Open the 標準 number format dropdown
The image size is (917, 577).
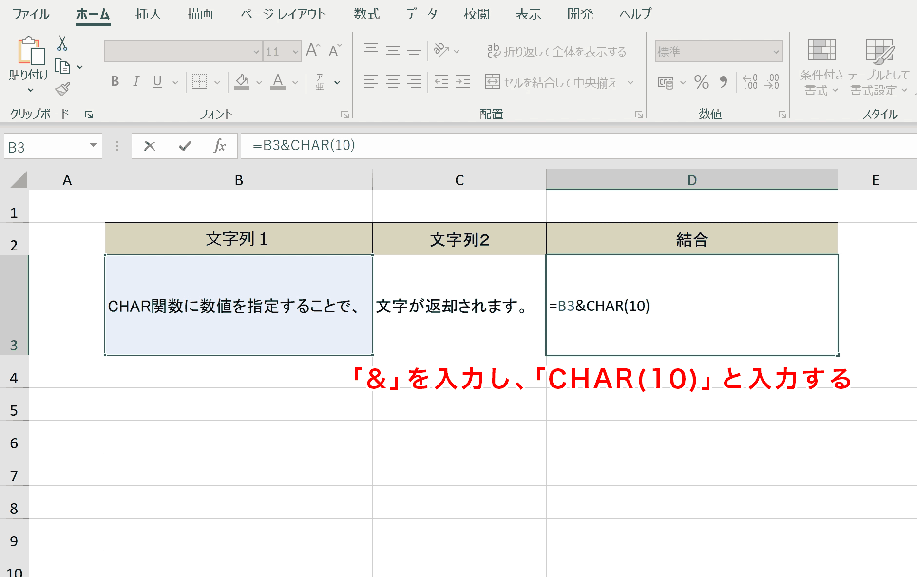(x=776, y=51)
